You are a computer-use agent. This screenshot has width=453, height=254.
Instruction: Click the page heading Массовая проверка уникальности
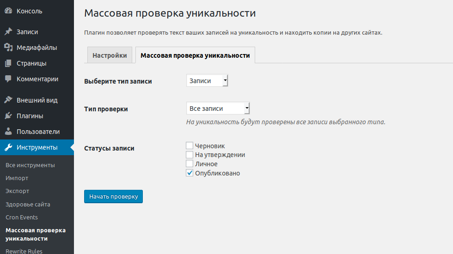(170, 13)
